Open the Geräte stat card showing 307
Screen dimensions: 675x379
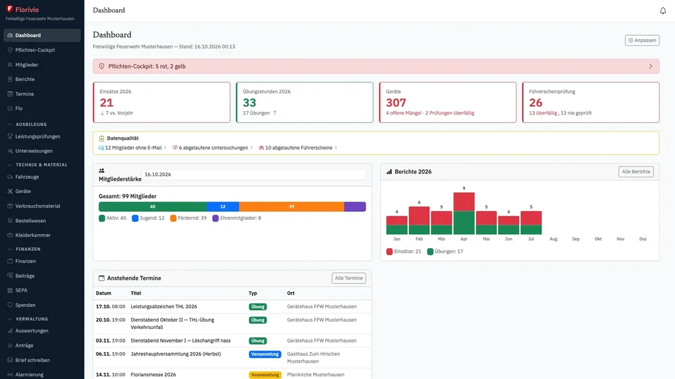click(x=448, y=103)
